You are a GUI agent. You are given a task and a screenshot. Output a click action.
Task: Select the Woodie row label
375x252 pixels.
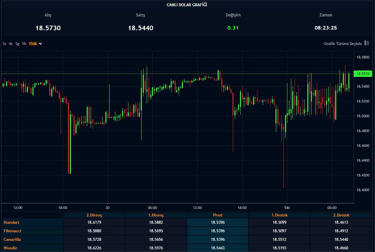[x=10, y=248]
